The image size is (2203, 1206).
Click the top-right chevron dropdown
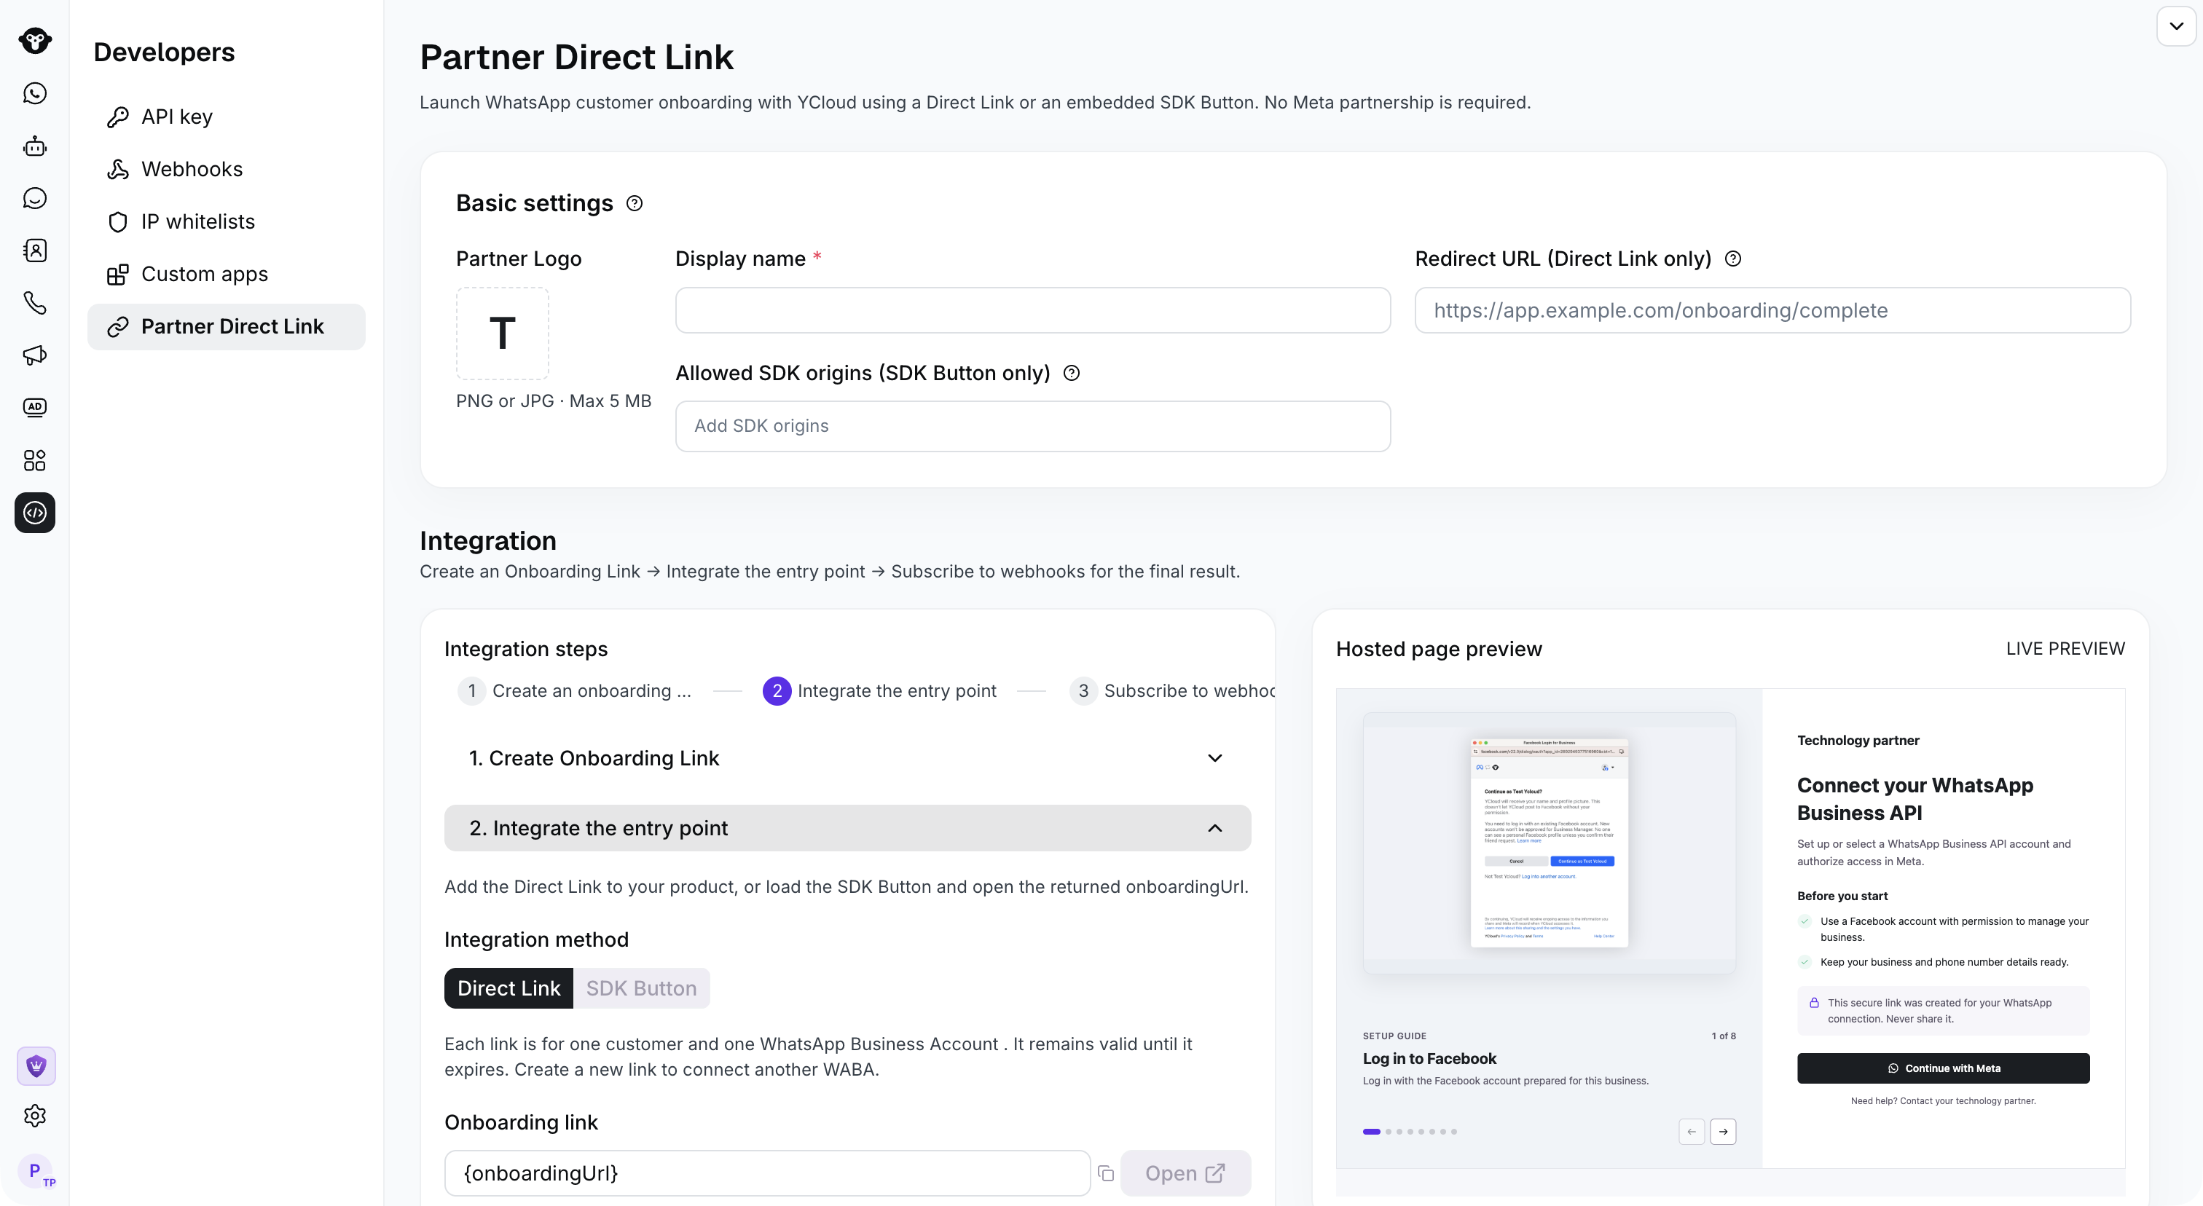pos(2177,25)
